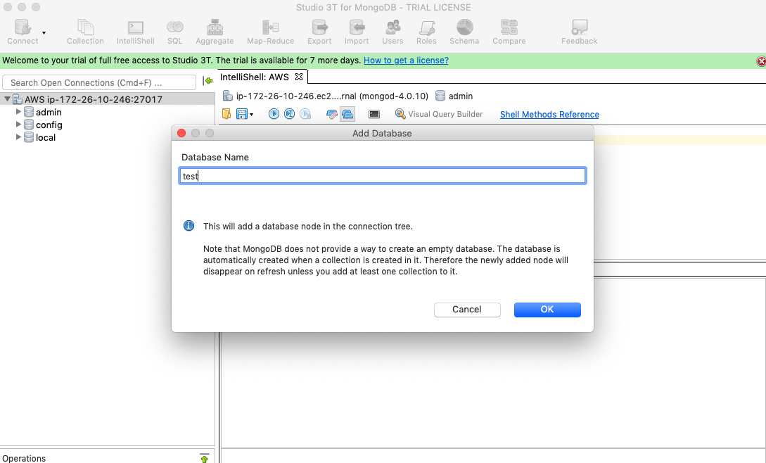Open the Connect manager toolbar icon
Screen dimensions: 766x463
click(23, 32)
